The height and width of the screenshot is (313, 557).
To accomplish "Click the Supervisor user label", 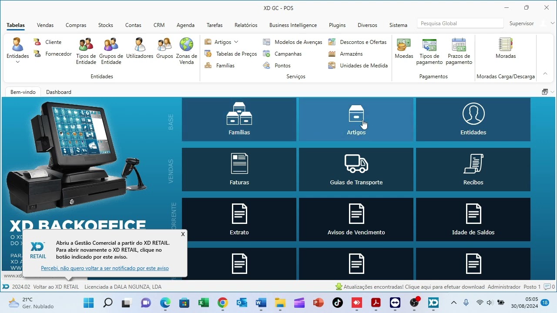I will click(521, 23).
